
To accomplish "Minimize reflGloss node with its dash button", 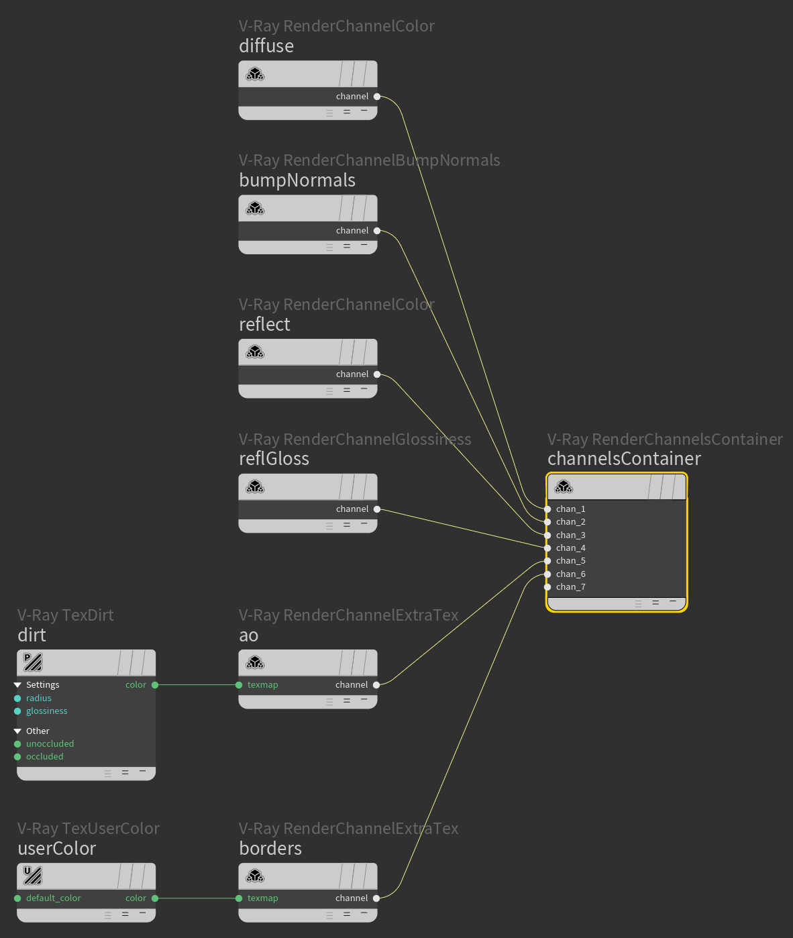I will tap(364, 523).
